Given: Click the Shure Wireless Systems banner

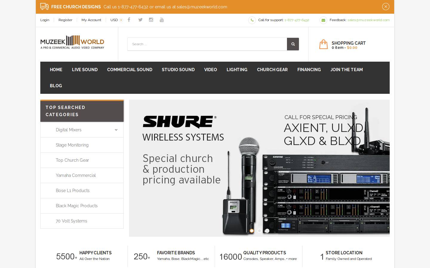Looking at the screenshot, I should point(259,168).
